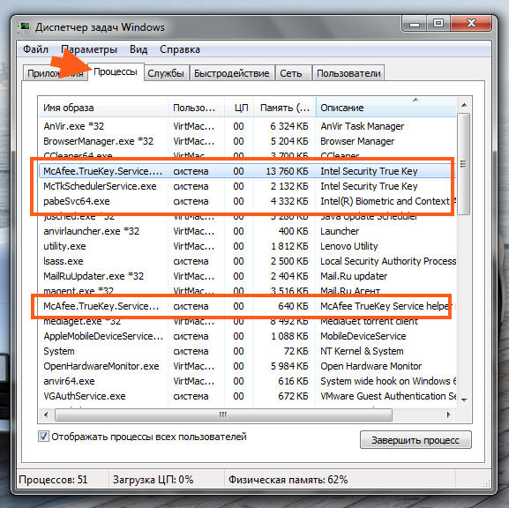Select the anvirlauncher.exe *32 process
Image resolution: width=509 pixels, height=508 pixels.
tap(247, 231)
